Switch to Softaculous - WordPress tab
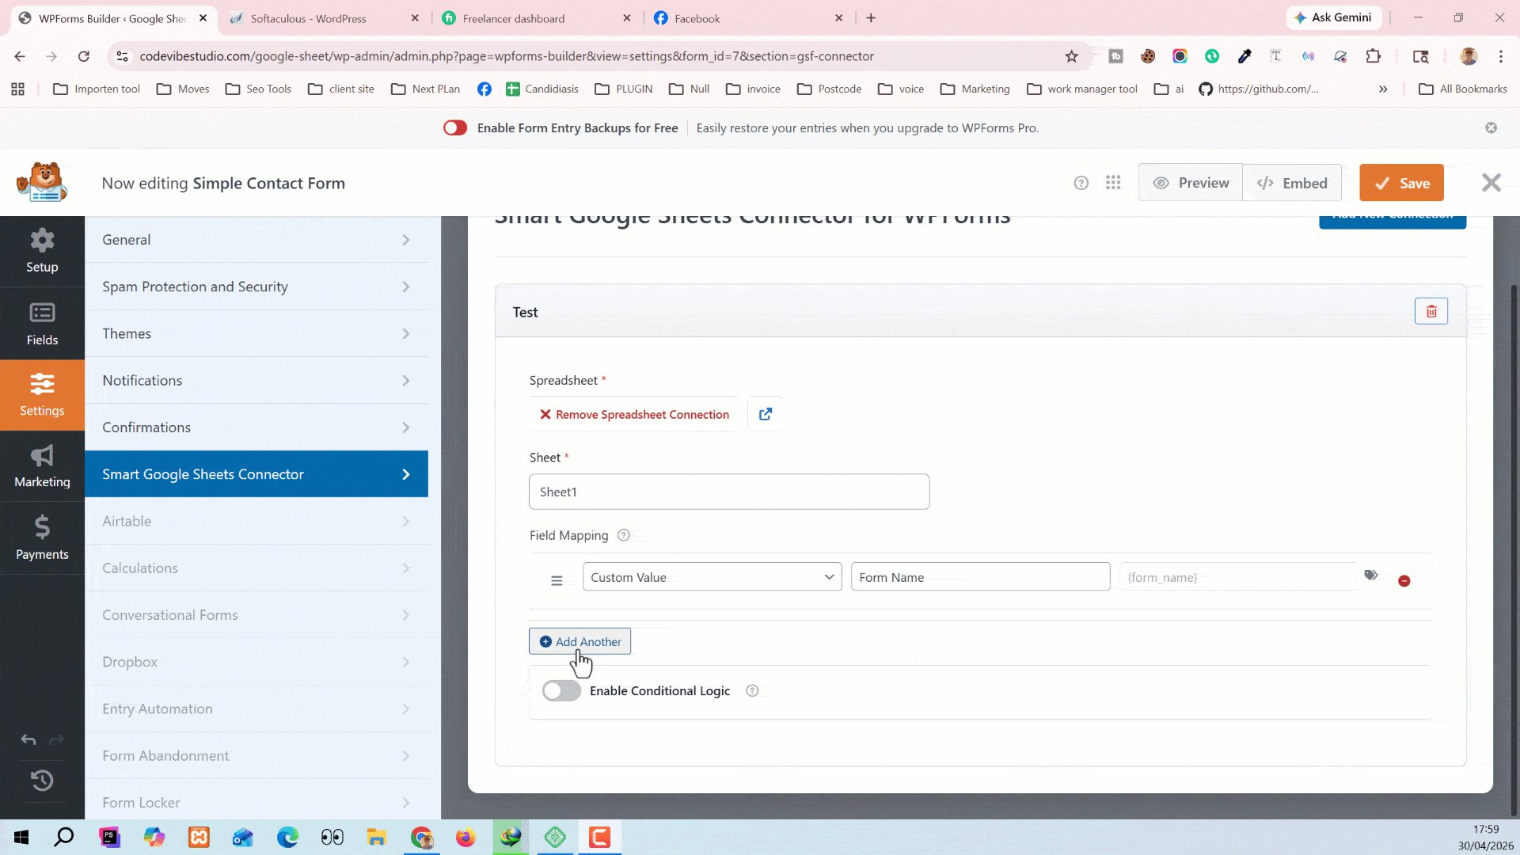Screen dimensions: 1520x855 pyautogui.click(x=325, y=18)
